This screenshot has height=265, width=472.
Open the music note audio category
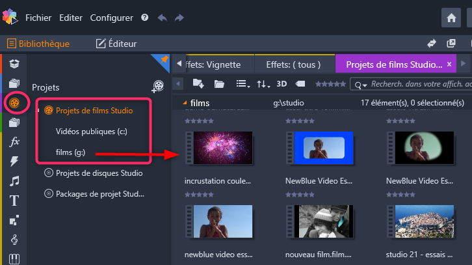(x=14, y=181)
